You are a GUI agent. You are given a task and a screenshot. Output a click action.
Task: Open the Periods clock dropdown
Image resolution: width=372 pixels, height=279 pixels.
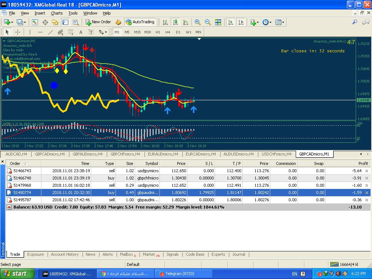point(267,22)
